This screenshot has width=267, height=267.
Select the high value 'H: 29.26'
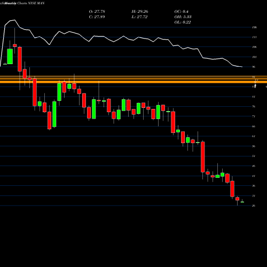pos(140,12)
